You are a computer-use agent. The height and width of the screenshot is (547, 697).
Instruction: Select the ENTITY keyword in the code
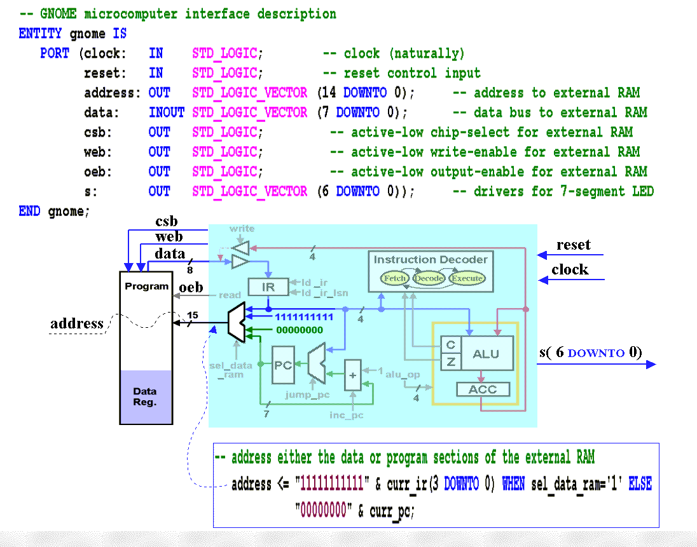(40, 34)
